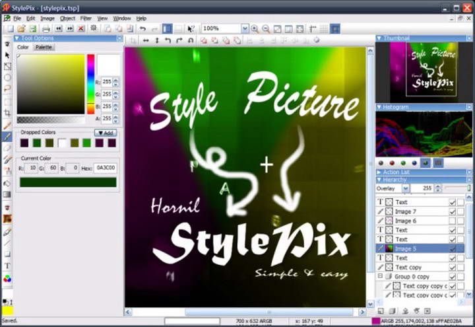Click the Hex color input field

point(106,168)
